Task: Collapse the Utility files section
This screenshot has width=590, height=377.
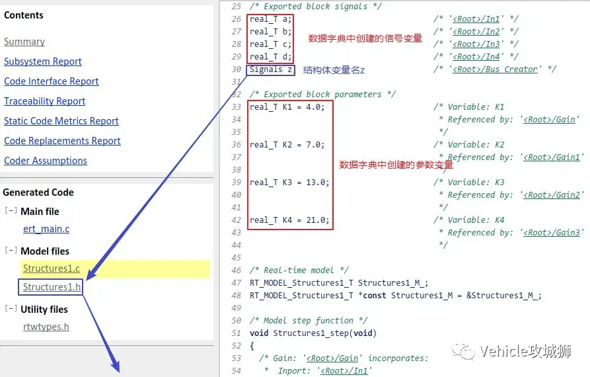Action: pos(11,308)
